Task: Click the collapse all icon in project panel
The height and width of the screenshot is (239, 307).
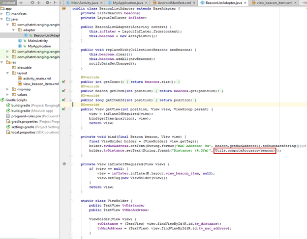Action: pyautogui.click(x=39, y=3)
